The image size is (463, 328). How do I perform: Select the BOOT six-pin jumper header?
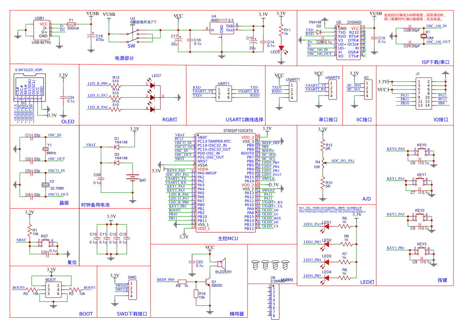[x=53, y=290]
